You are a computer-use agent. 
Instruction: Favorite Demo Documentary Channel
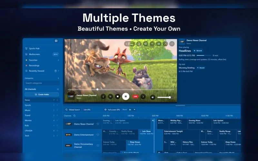[98, 146]
